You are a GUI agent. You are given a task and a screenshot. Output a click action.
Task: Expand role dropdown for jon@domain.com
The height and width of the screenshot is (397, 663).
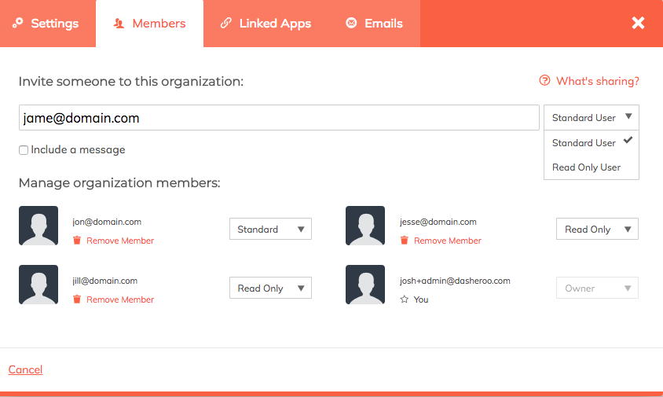pos(270,230)
